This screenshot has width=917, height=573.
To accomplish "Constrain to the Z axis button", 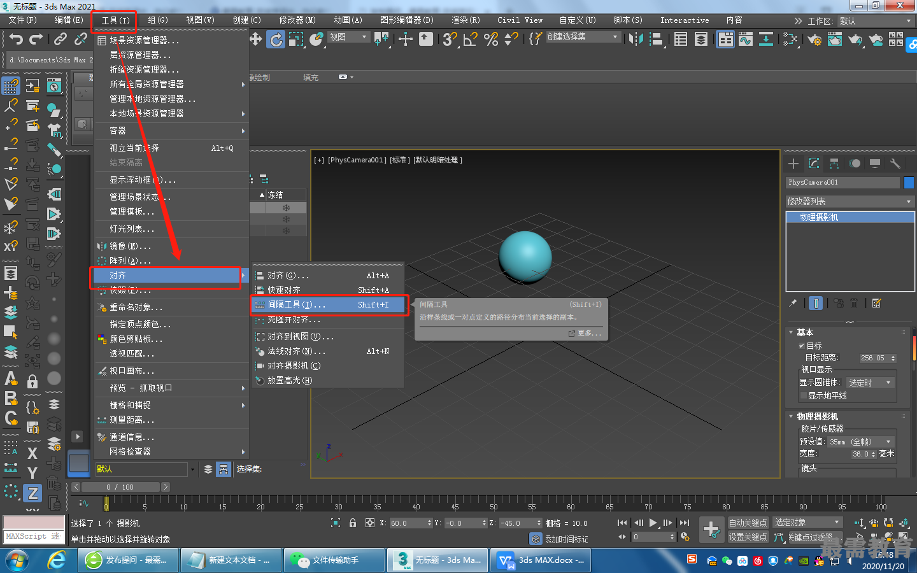I will (x=32, y=493).
